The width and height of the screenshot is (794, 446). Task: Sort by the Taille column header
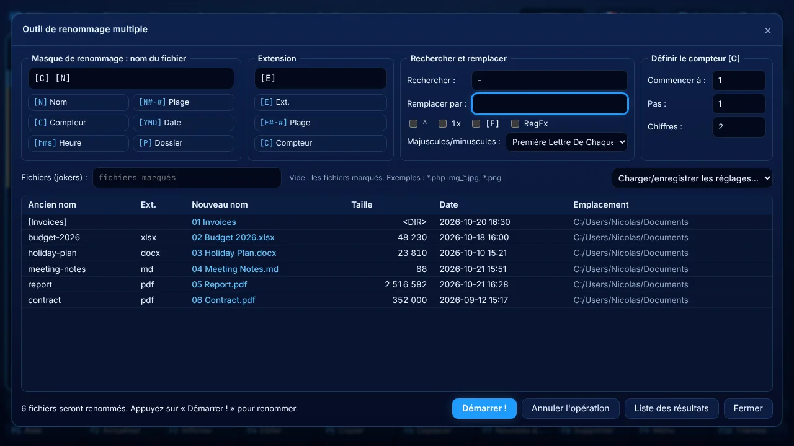[362, 205]
